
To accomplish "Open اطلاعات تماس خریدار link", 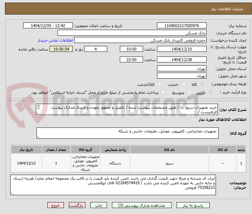I will [55, 40].
